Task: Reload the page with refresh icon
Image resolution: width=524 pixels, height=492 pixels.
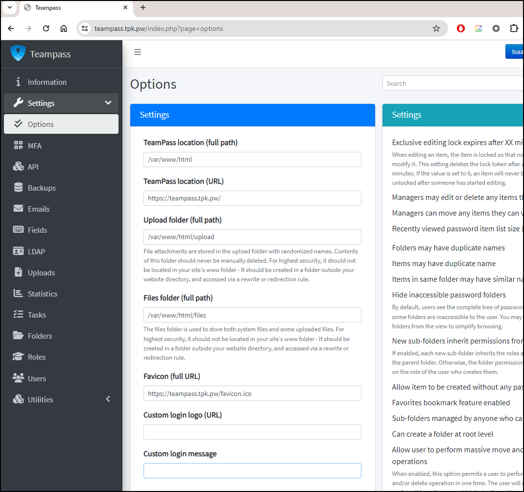Action: [x=46, y=28]
